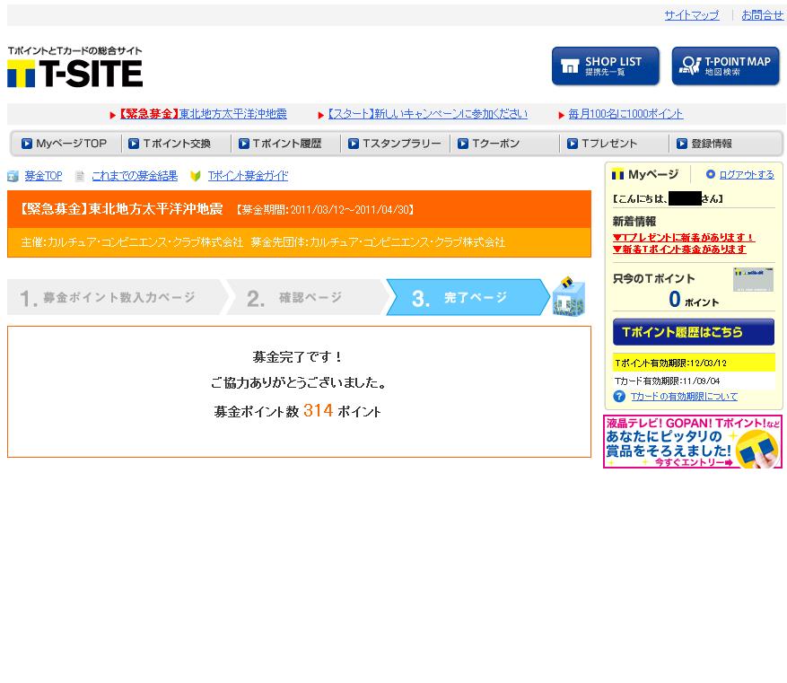The height and width of the screenshot is (683, 787).
Task: Click the radio icon beside ログアウトする
Action: click(x=710, y=174)
